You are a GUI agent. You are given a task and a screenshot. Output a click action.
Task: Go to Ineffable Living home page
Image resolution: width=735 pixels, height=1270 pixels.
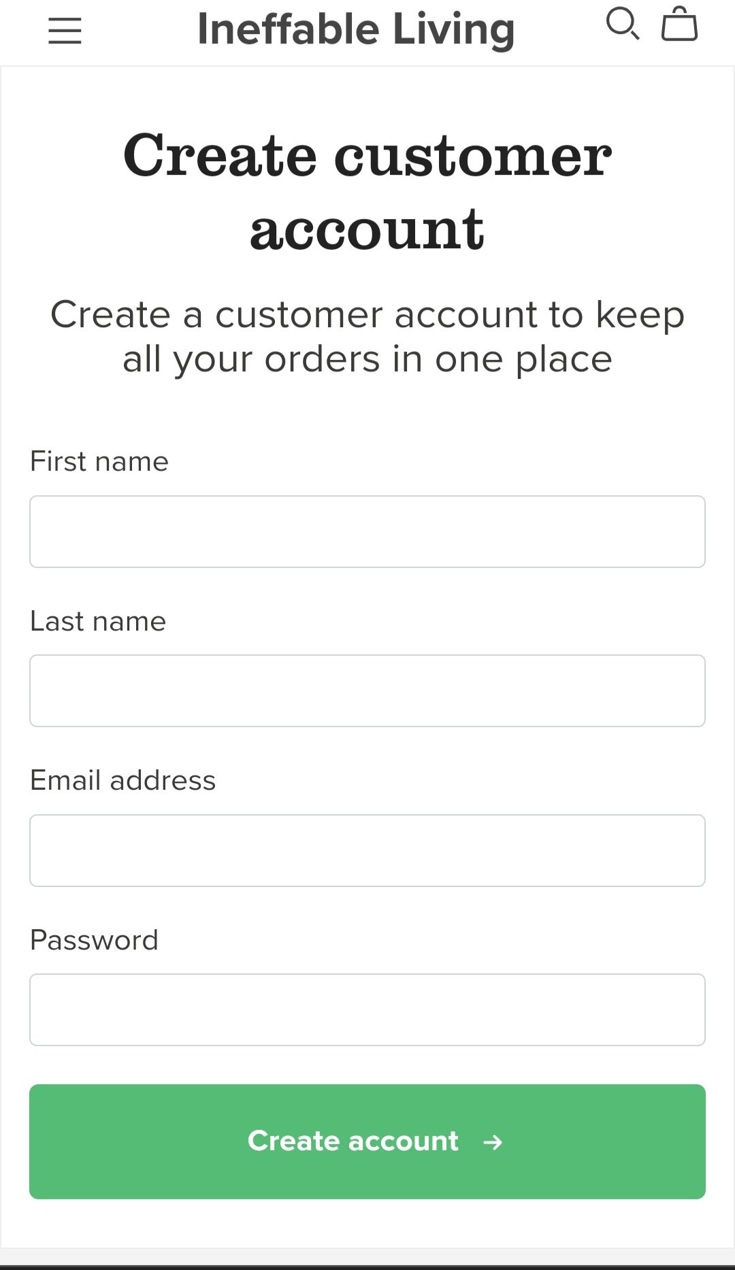tap(356, 30)
